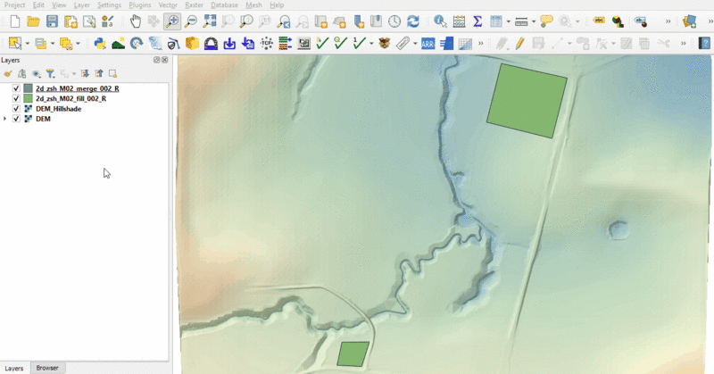Click Expand All in Layers panel
Viewport: 714px width, 374px height.
tap(85, 74)
